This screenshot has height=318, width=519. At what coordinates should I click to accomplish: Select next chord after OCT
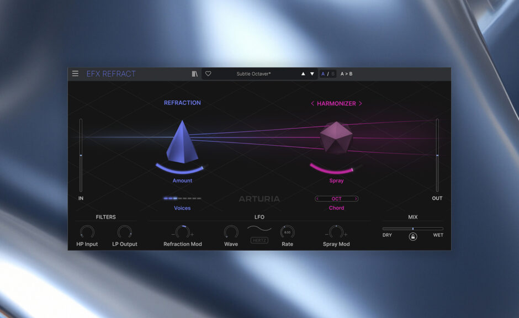coord(356,199)
